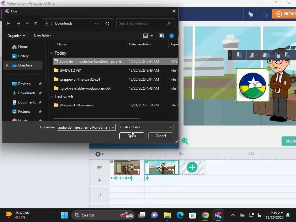Open File Explorer from the taskbar
The image size is (296, 222).
[x=167, y=215]
